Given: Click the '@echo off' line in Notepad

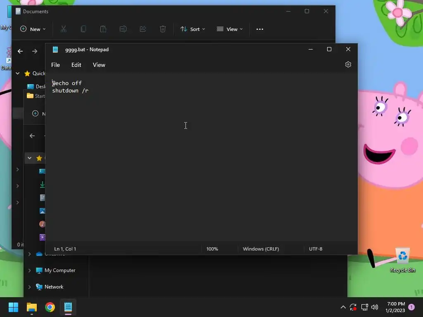Looking at the screenshot, I should 67,83.
